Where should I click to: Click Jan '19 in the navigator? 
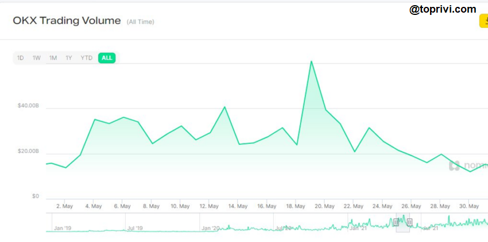coord(62,228)
